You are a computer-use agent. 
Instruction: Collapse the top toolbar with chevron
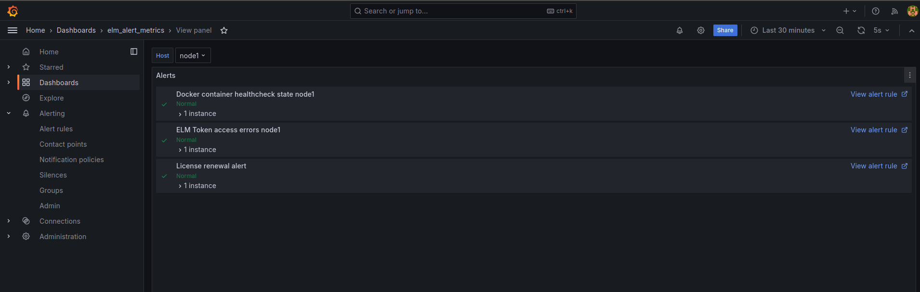coord(912,30)
